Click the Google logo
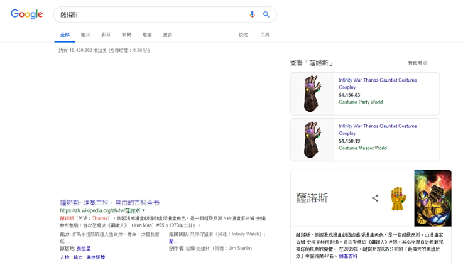Image resolution: width=463 pixels, height=265 pixels. 26,14
